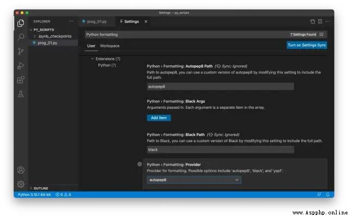Collapse the PY_SCRIPTS folder section
The width and height of the screenshot is (348, 216).
[31, 30]
